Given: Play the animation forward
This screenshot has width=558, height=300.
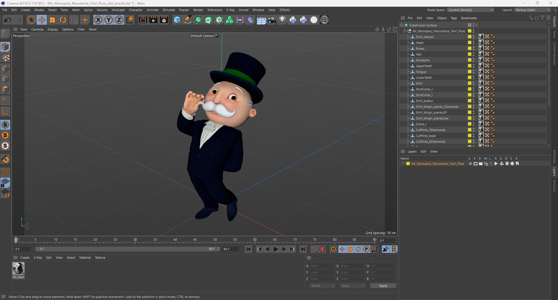Looking at the screenshot, I should tap(276, 249).
